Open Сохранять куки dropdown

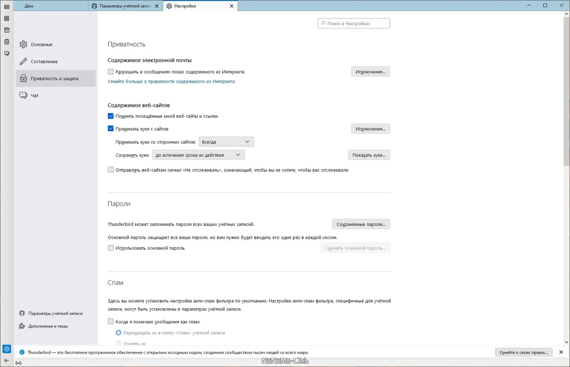click(199, 155)
